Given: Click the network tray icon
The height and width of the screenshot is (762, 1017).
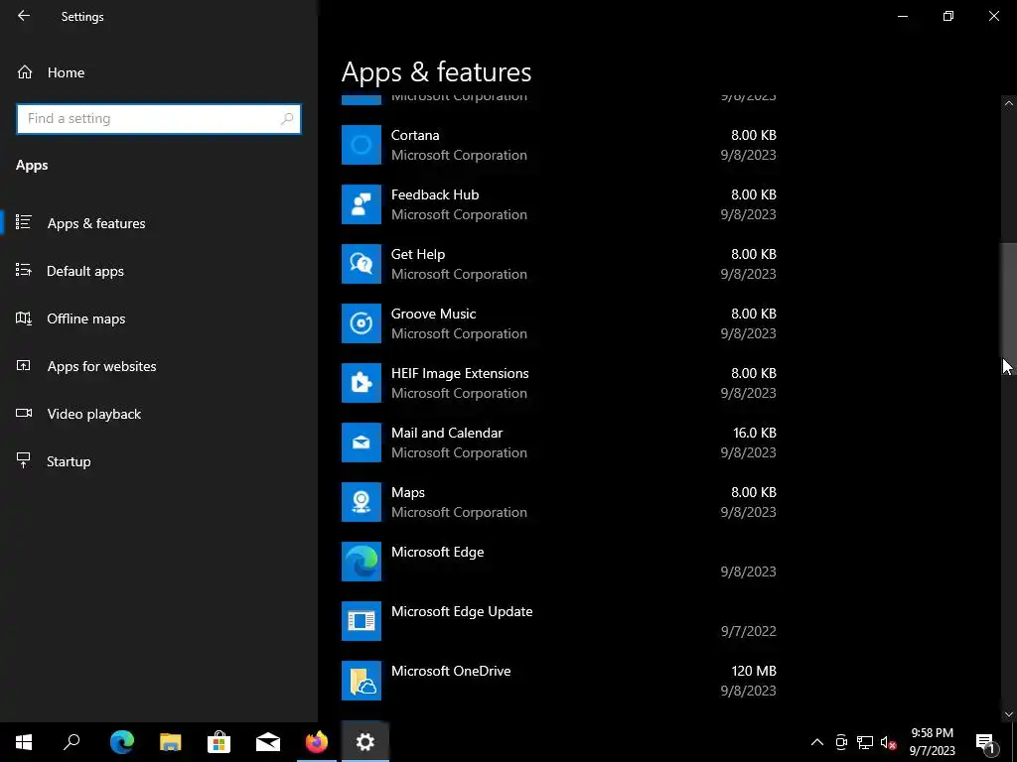Looking at the screenshot, I should pyautogui.click(x=865, y=742).
